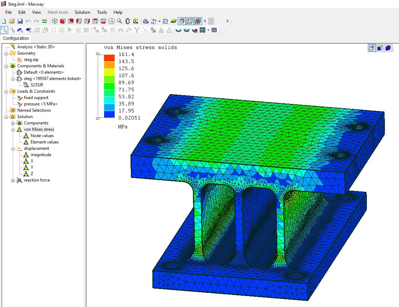Image resolution: width=399 pixels, height=307 pixels.
Task: Pick the Tape measure tool
Action: click(136, 21)
